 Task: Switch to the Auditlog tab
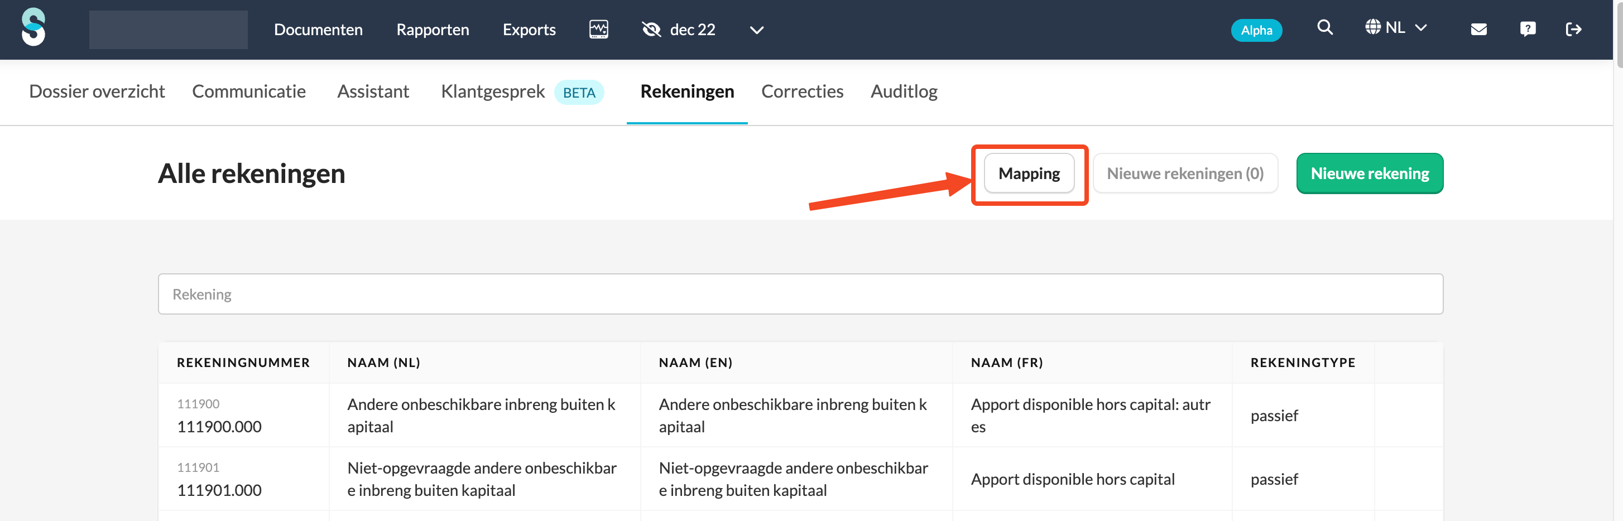click(x=904, y=91)
